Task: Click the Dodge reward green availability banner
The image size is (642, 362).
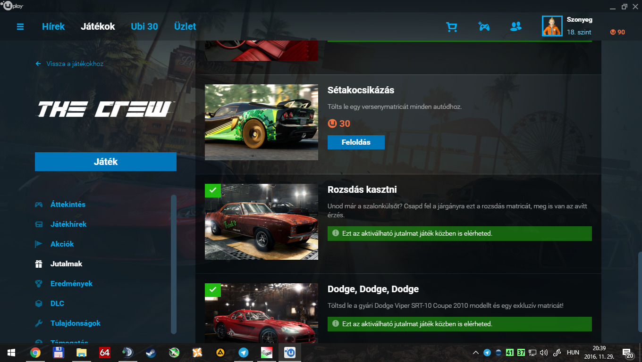Action: pyautogui.click(x=460, y=324)
